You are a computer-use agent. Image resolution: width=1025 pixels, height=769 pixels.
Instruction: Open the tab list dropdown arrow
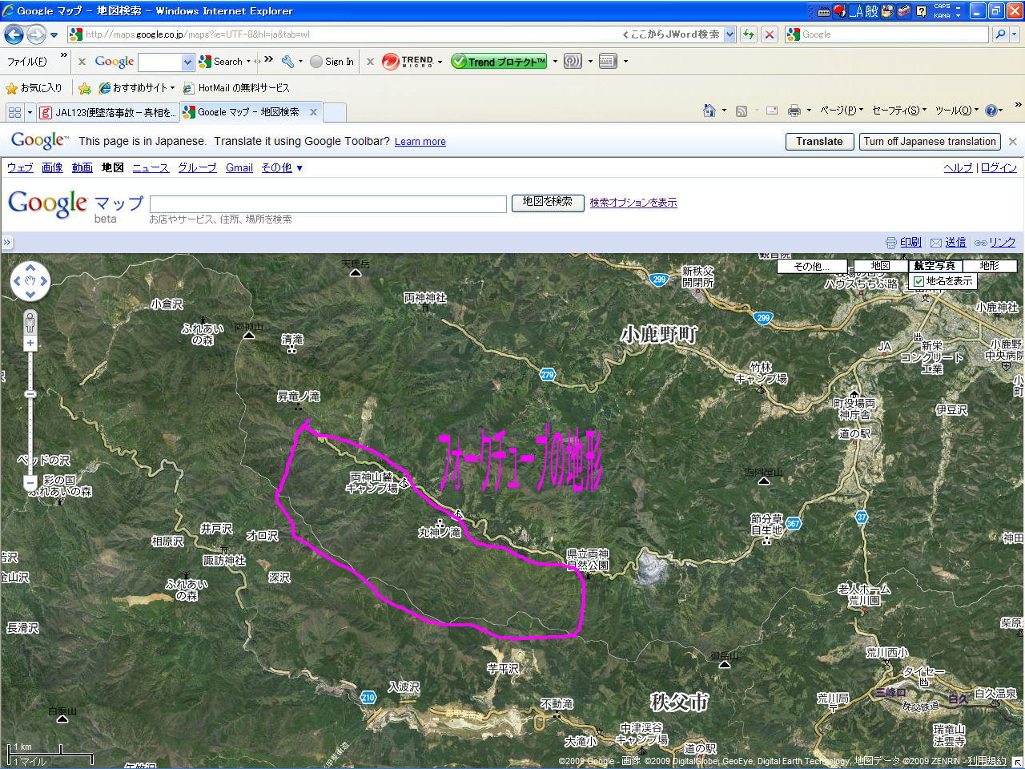(x=30, y=112)
